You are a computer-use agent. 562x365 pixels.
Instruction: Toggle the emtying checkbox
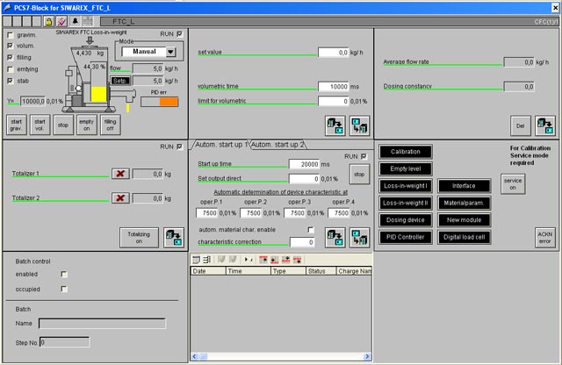[10, 68]
